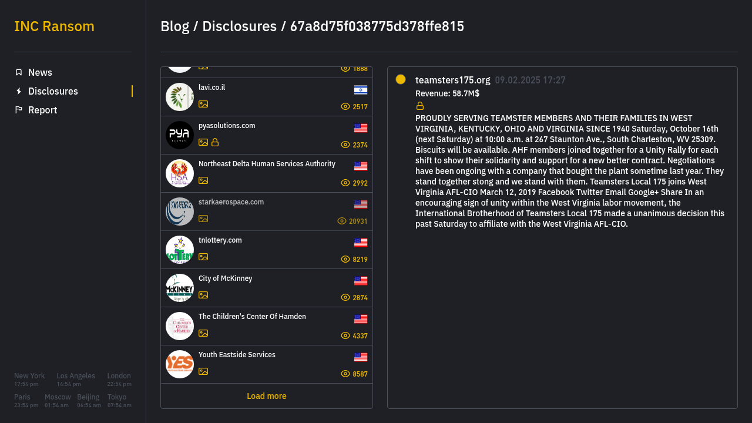Click yellow status dot beside teamsters175.org
The width and height of the screenshot is (752, 423).
pyautogui.click(x=401, y=79)
